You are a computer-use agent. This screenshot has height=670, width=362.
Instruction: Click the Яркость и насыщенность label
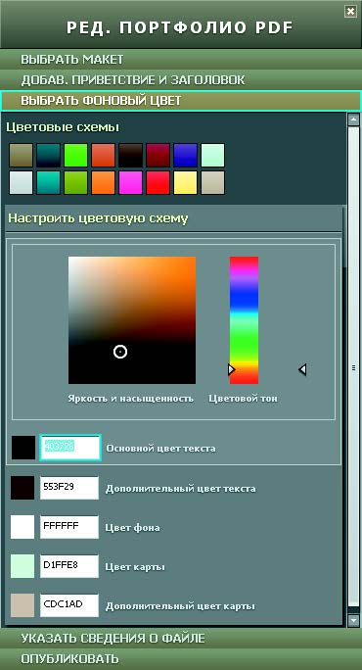[x=131, y=399]
